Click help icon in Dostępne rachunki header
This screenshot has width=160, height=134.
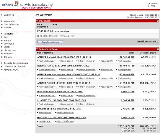tap(158, 49)
